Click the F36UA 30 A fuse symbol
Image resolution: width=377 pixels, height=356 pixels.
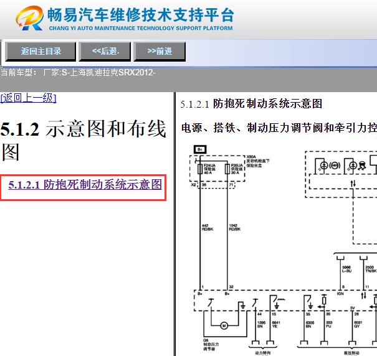227,169
